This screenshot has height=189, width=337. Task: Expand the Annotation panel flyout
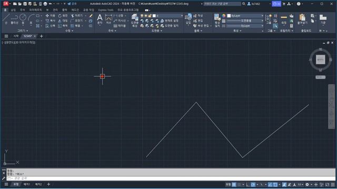click(x=112, y=30)
